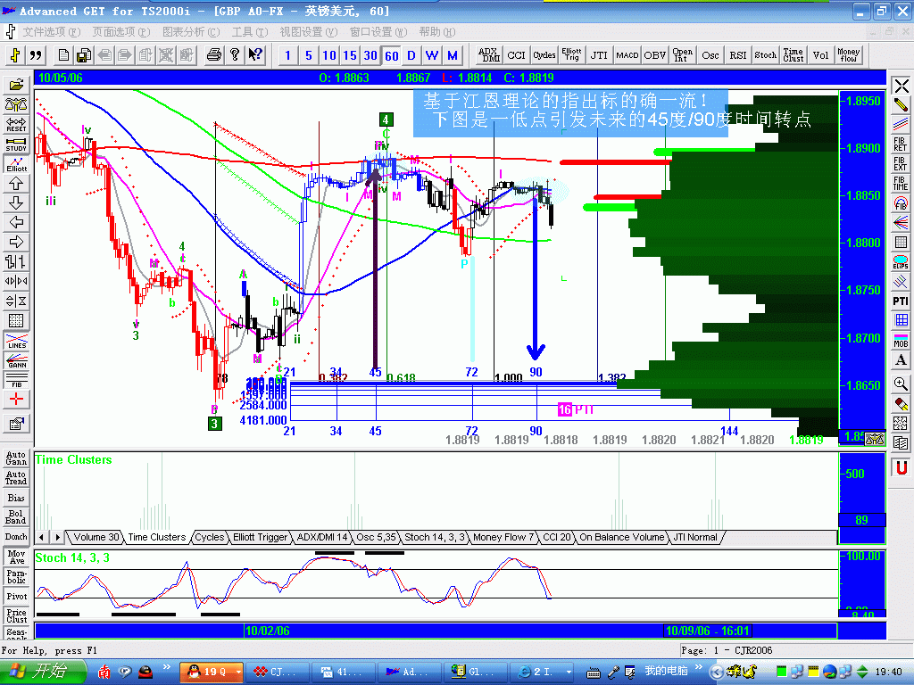Select the LINES drawing tool
The image size is (914, 685).
[x=16, y=341]
